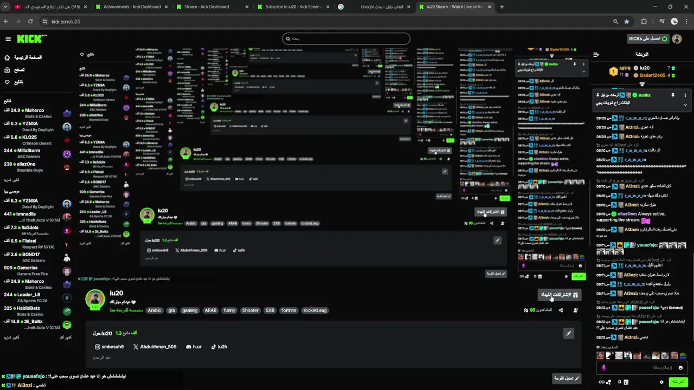
Task: Click the viewers list icon beside 95
Action: (x=526, y=310)
